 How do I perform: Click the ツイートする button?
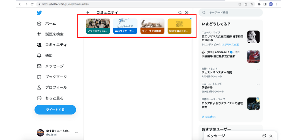(55, 110)
